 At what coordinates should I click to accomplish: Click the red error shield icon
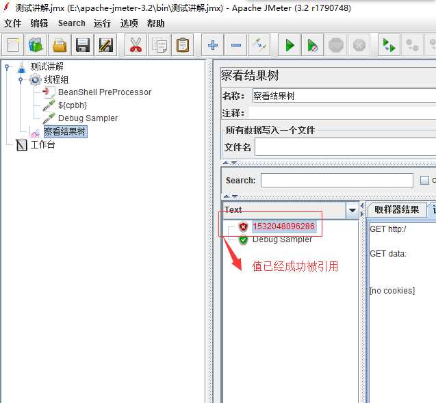tap(243, 226)
